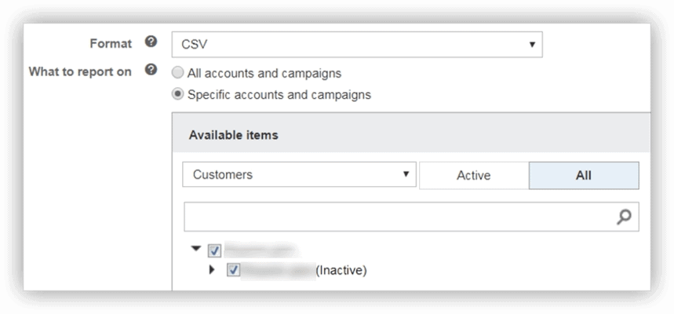Click the dropdown arrow of the Customers box
The width and height of the screenshot is (674, 314).
[x=406, y=174]
